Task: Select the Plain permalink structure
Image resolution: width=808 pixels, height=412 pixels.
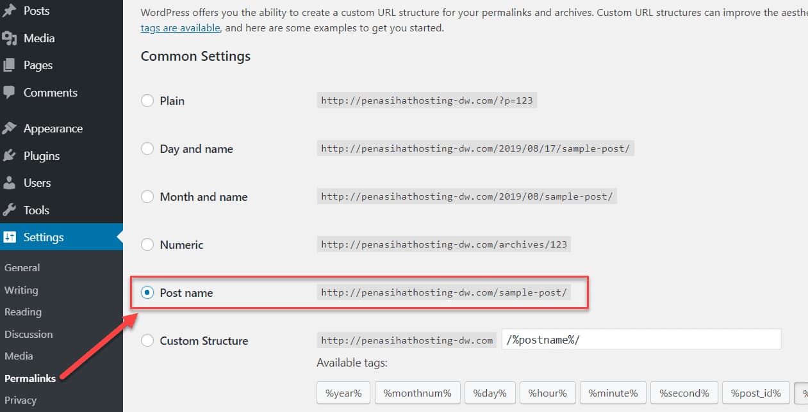Action: (x=147, y=100)
